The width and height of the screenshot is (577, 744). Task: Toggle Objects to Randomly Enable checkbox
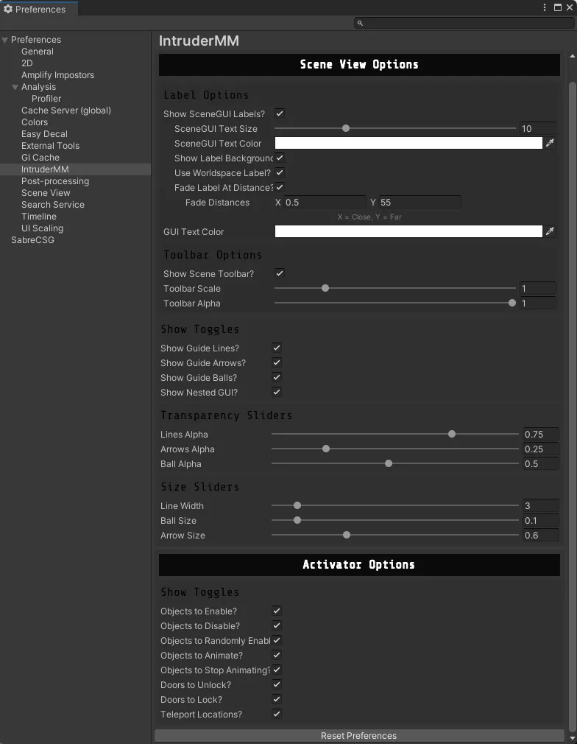point(277,640)
